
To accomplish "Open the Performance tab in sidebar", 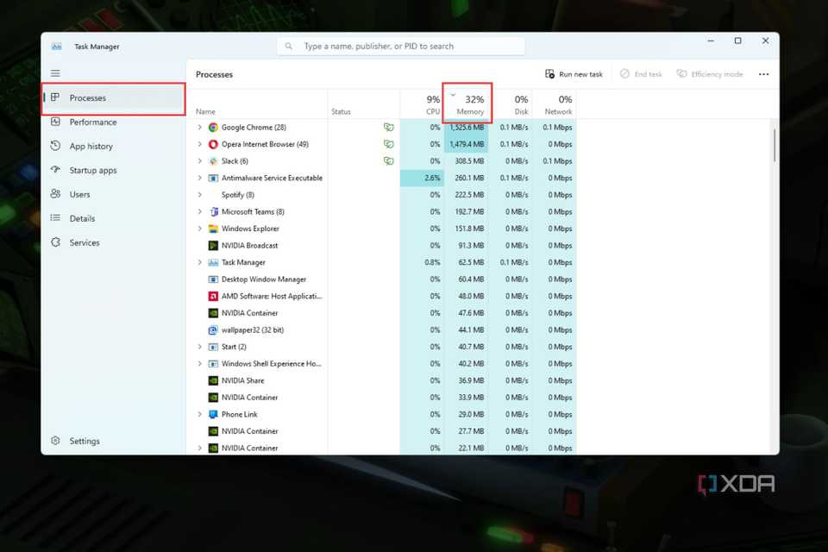I will click(92, 122).
